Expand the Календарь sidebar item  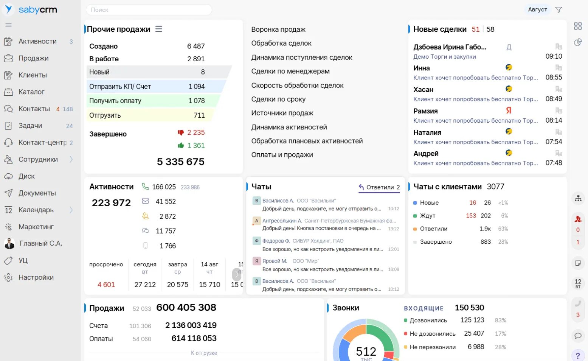click(71, 210)
